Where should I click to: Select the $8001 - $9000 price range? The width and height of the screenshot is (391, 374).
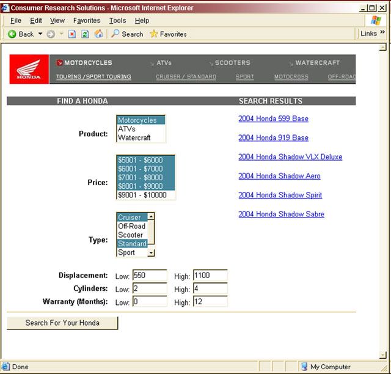pyautogui.click(x=146, y=186)
